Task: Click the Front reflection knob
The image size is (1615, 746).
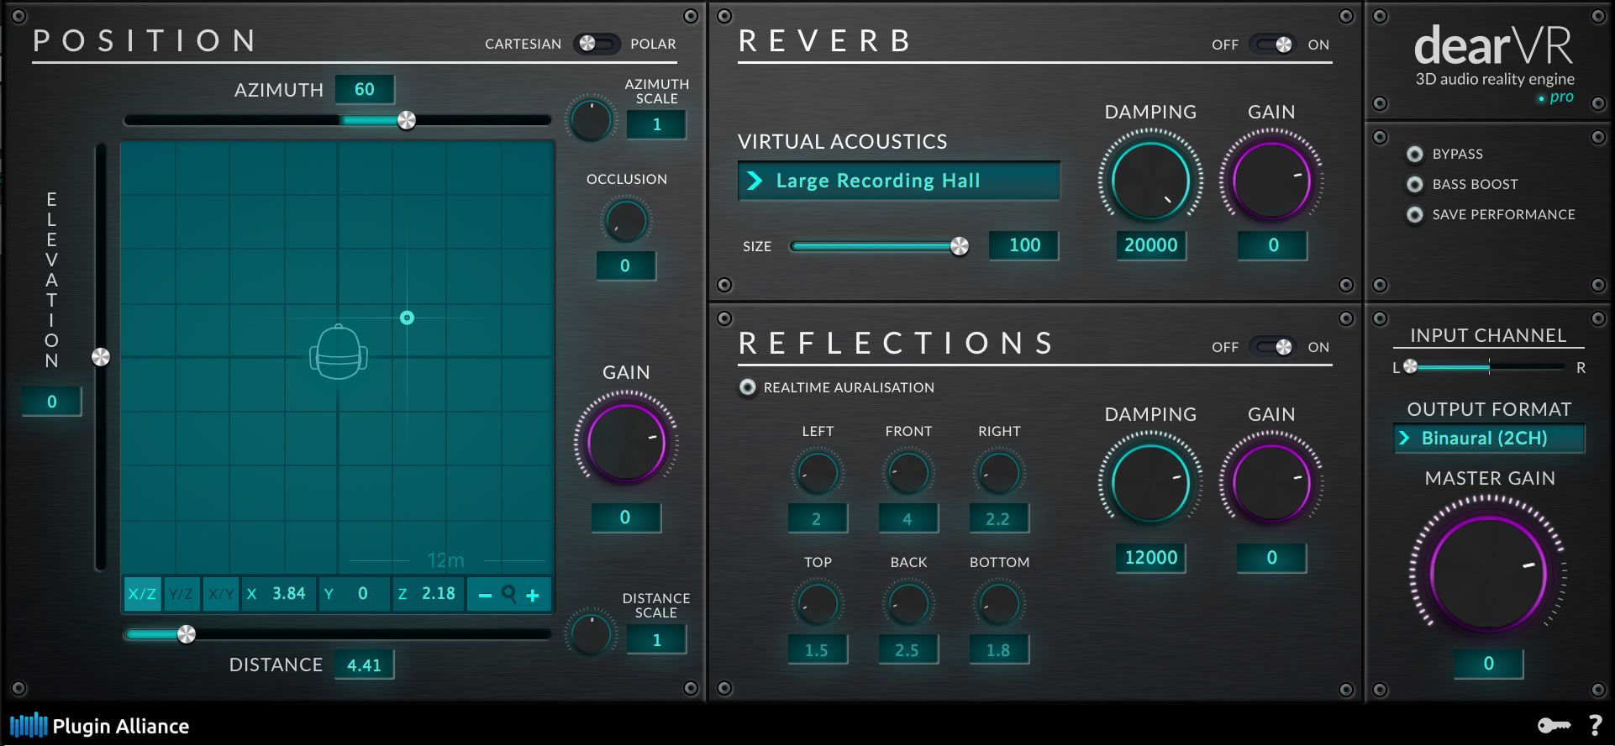Action: (907, 472)
